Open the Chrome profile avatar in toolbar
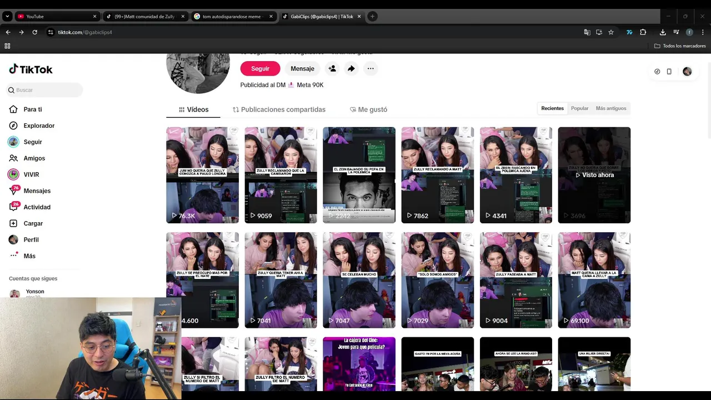 click(689, 32)
